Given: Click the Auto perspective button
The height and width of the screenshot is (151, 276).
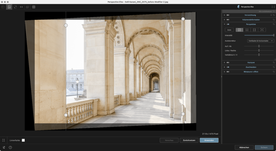Looking at the screenshot, I should (x=229, y=30).
